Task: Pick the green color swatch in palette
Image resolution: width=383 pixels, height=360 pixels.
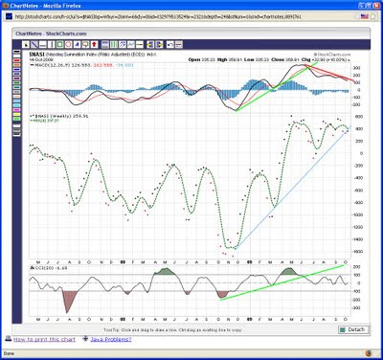Action: click(17, 119)
